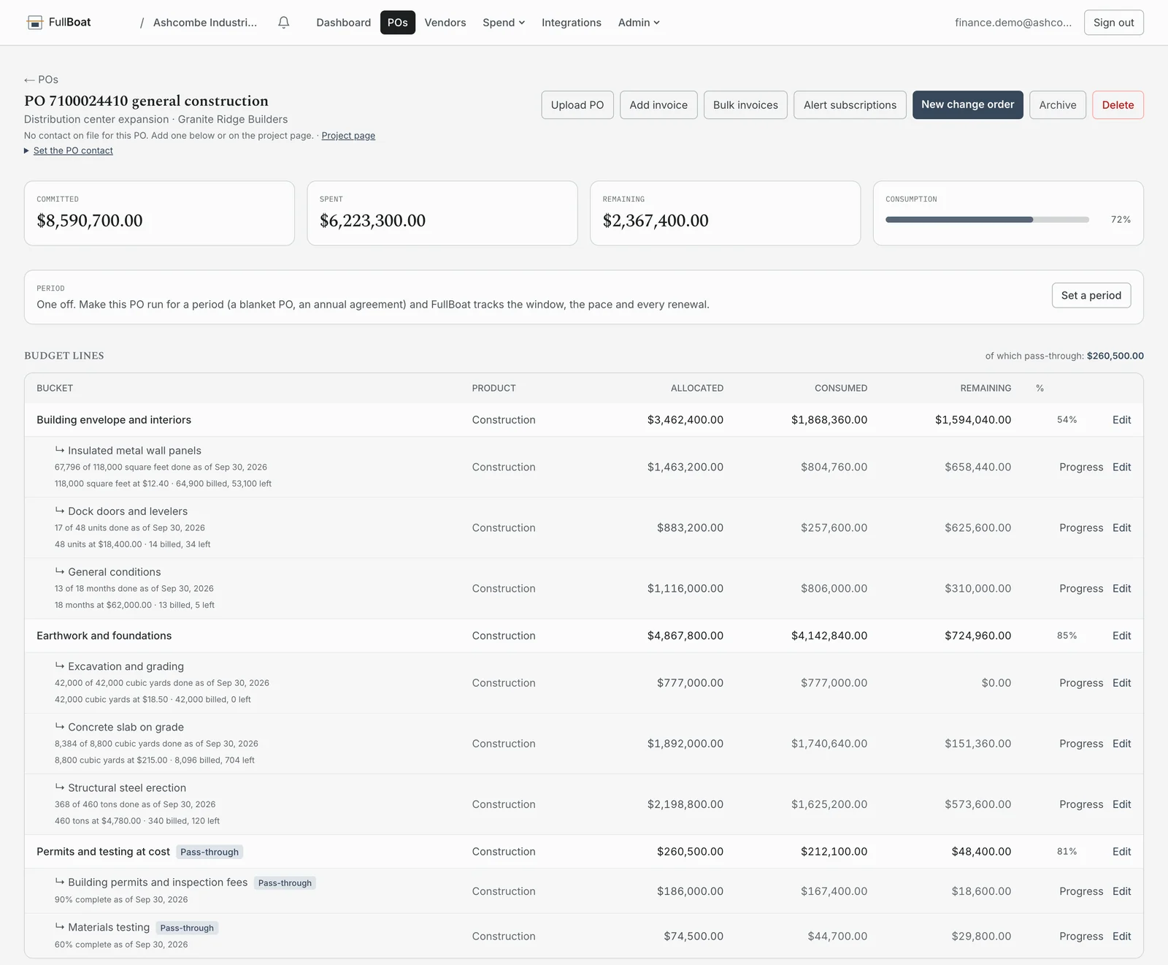
Task: Click the FullBoat logo icon
Action: tap(34, 23)
